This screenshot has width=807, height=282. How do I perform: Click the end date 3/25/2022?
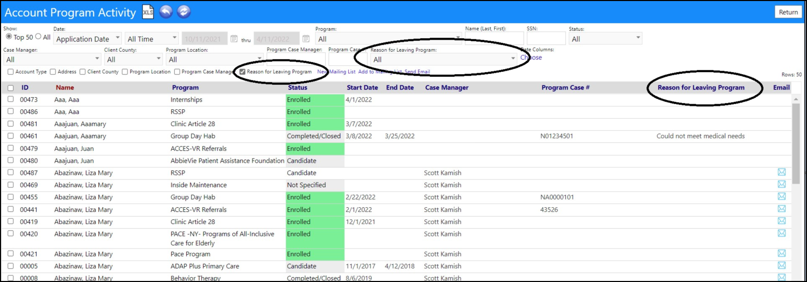click(400, 136)
